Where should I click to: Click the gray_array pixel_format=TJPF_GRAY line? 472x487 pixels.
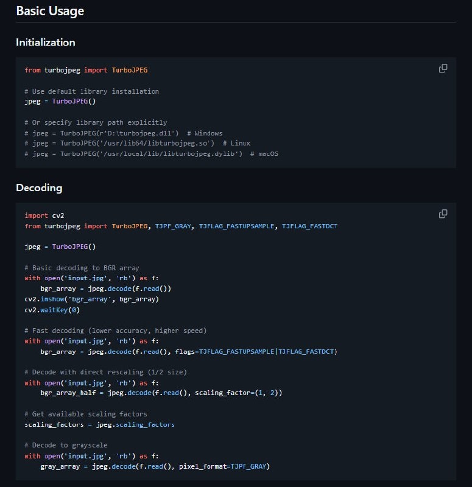tap(155, 466)
